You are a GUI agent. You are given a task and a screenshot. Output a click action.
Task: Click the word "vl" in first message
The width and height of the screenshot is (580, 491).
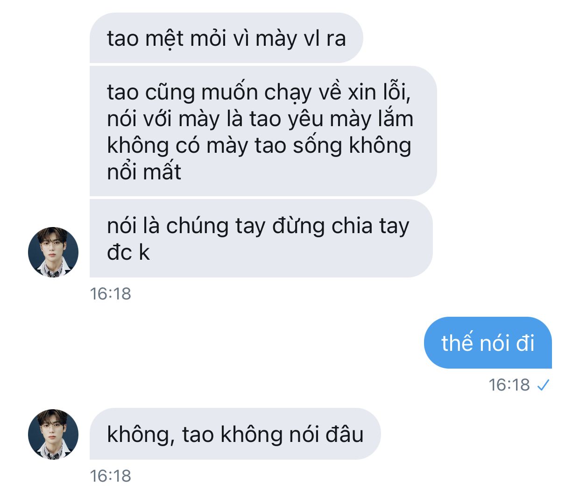click(x=311, y=38)
